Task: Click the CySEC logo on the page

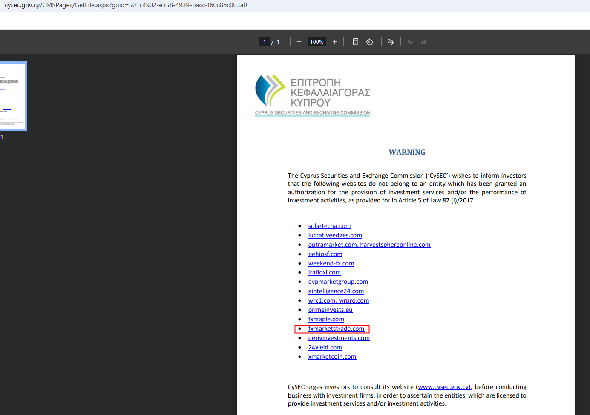Action: click(313, 95)
